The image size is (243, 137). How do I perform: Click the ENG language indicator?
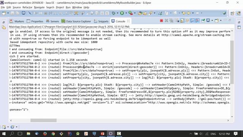coord(213,134)
